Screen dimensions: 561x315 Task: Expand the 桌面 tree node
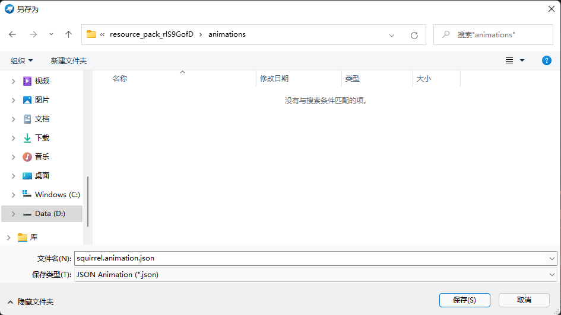pyautogui.click(x=13, y=176)
